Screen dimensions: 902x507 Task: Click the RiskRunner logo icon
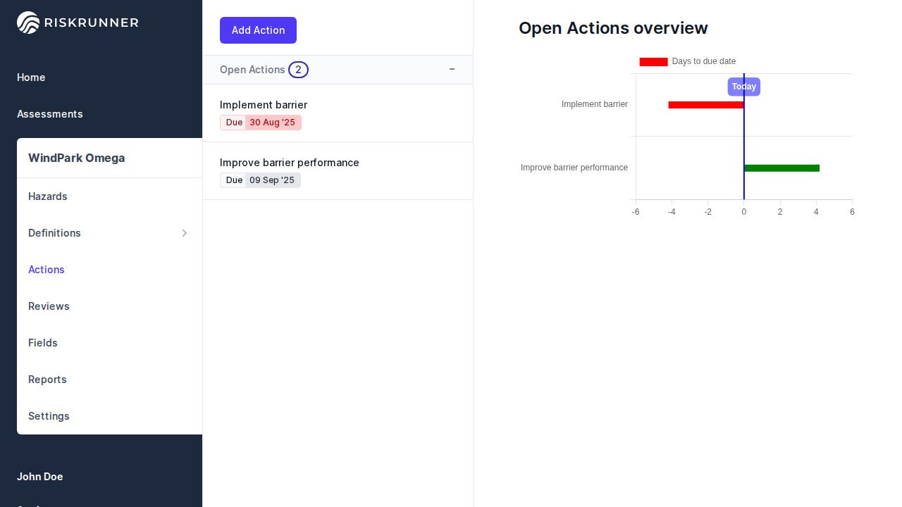click(28, 23)
